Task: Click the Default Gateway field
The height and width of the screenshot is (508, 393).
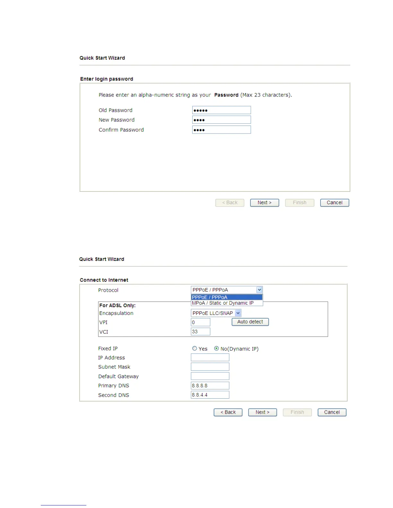Action: click(x=210, y=376)
